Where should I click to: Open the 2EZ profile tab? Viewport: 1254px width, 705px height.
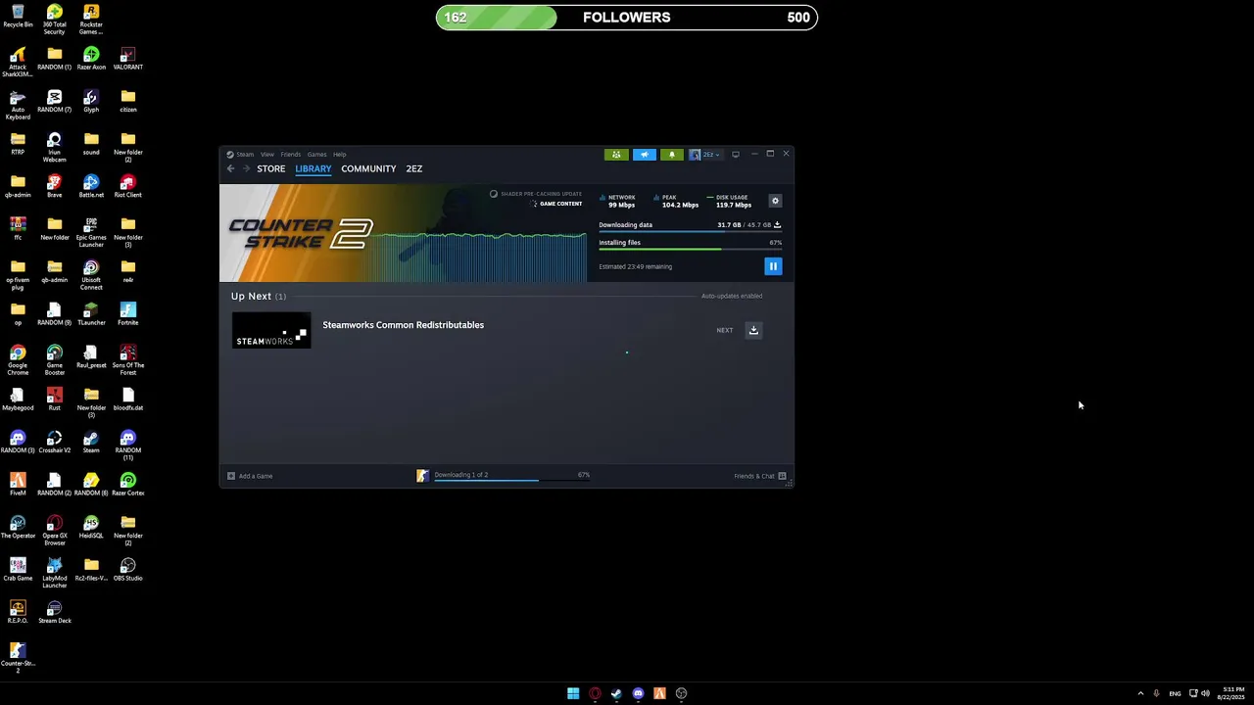tap(414, 168)
